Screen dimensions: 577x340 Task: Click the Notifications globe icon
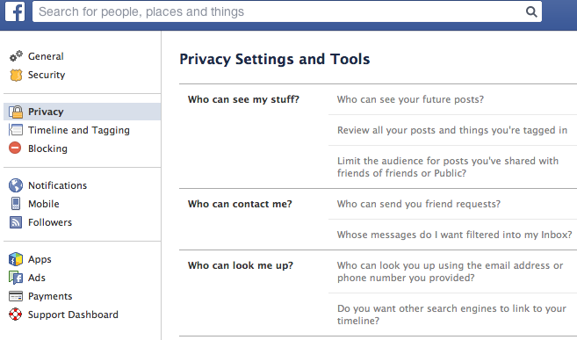pos(16,185)
